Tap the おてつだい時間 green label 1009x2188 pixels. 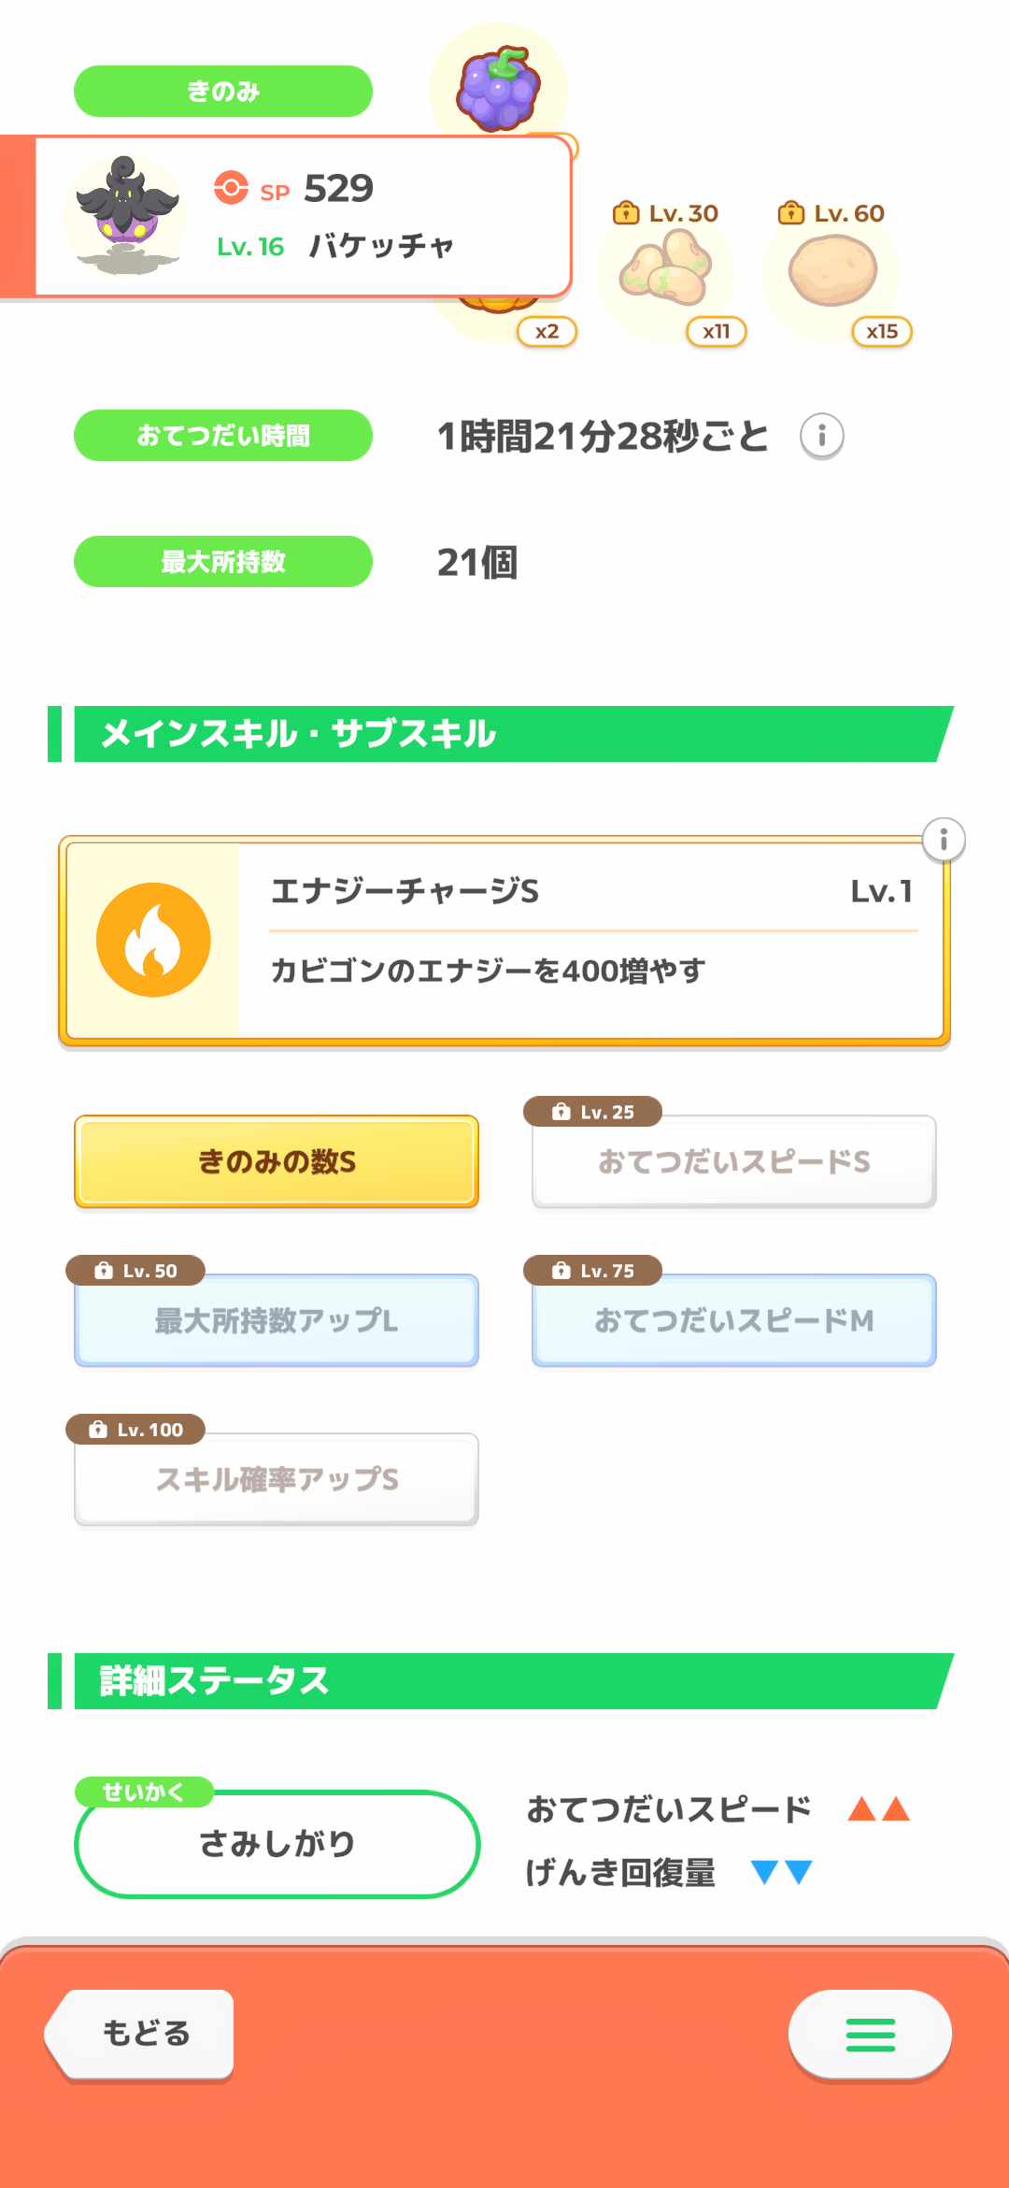point(223,436)
